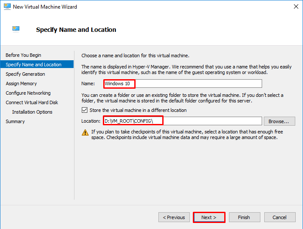Click the Previous button
The width and height of the screenshot is (303, 229).
tap(174, 217)
